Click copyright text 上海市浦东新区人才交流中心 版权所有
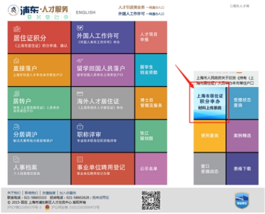Viewport: 265px width, 214px height. tap(57, 202)
